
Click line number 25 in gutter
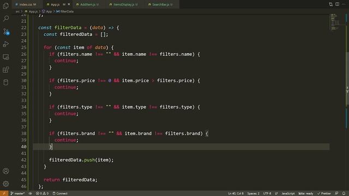tap(23, 47)
